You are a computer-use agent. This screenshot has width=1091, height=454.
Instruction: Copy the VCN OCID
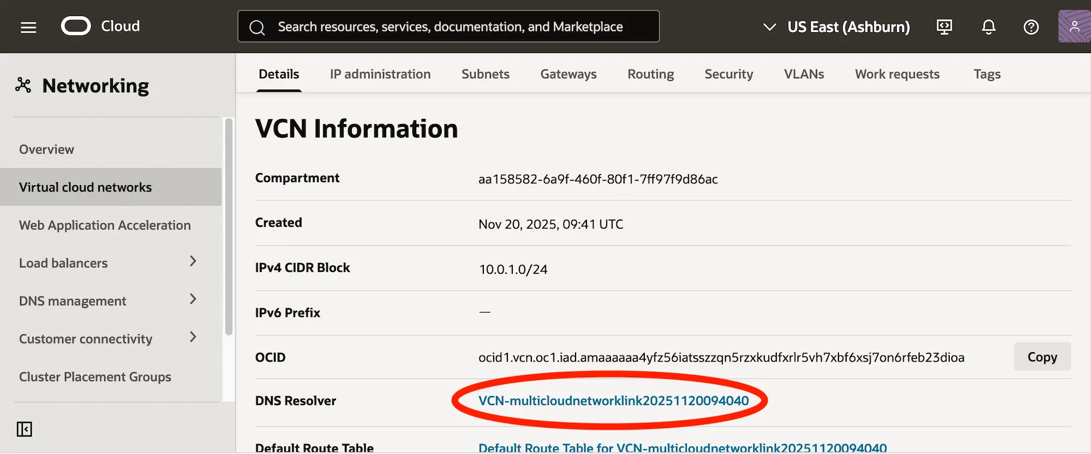pos(1042,357)
